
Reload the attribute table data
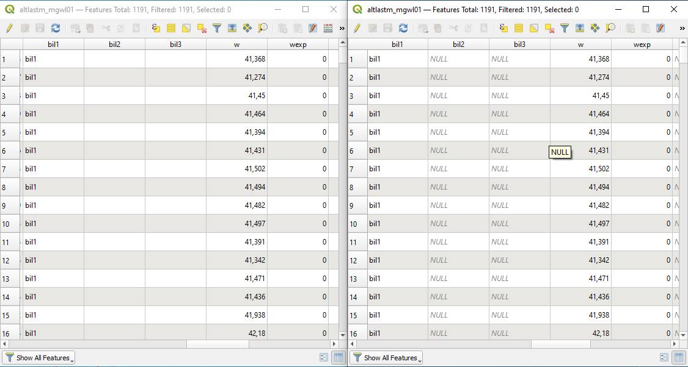tap(55, 29)
